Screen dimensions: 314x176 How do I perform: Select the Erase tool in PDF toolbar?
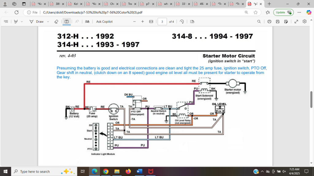click(56, 21)
